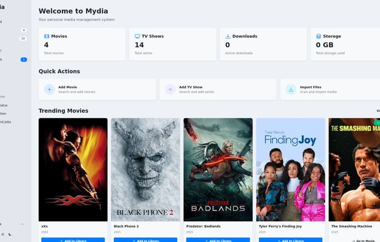Add Black Phone 2 to library
Image resolution: width=380 pixels, height=242 pixels.
click(x=145, y=240)
